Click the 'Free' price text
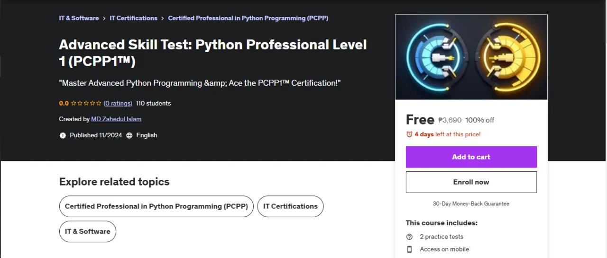Screen dimensions: 607x258 [420, 119]
